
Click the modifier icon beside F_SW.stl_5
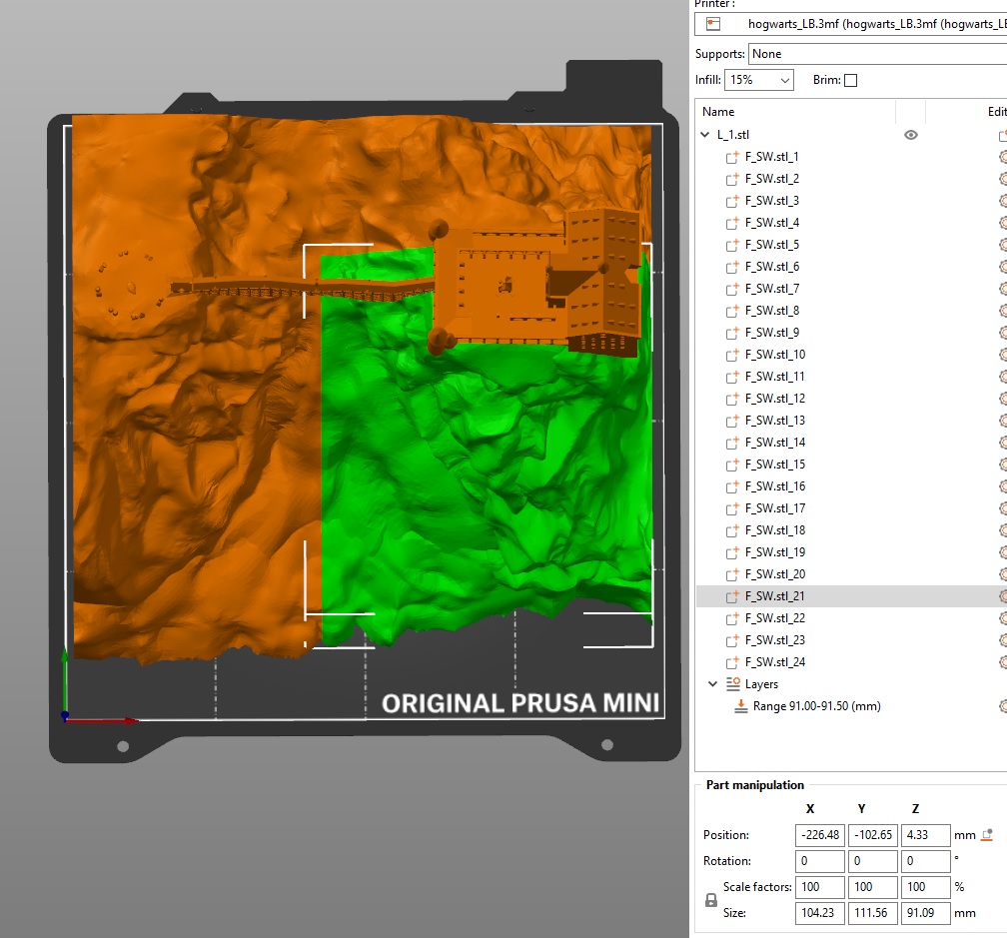[x=732, y=246]
